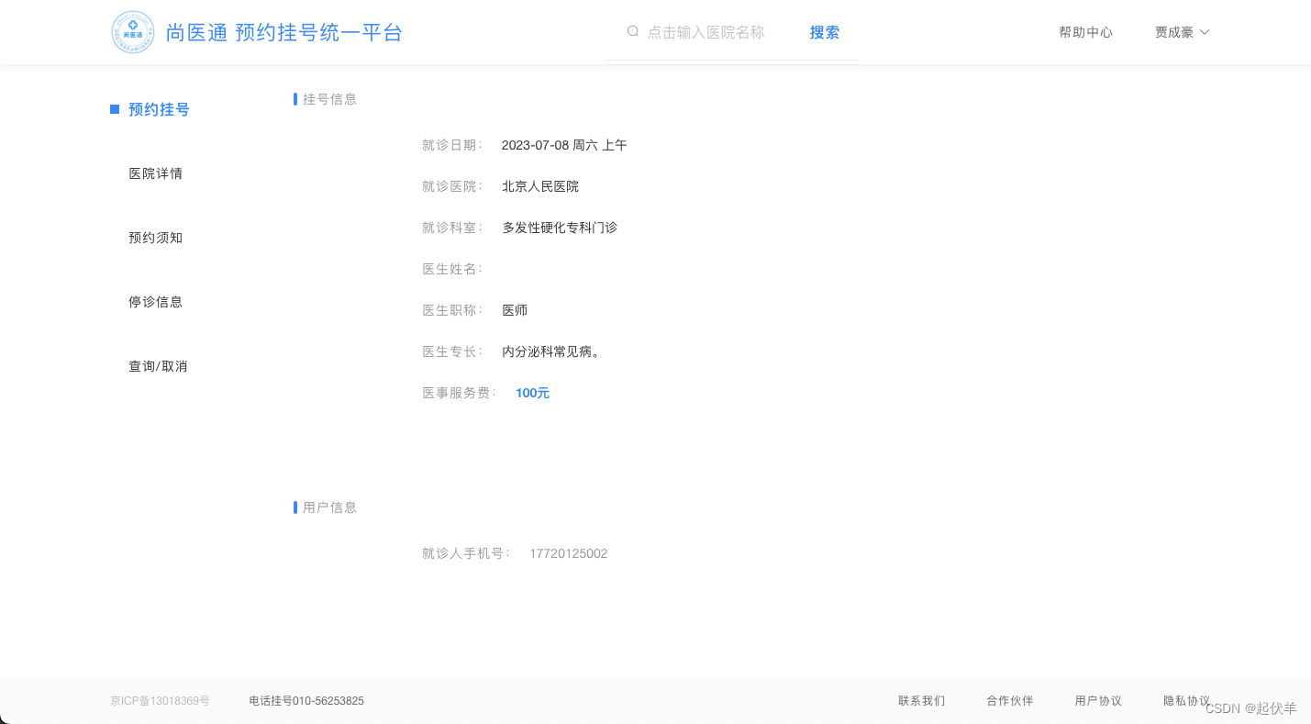The width and height of the screenshot is (1311, 724).
Task: Open the 隐私协议 footer link
Action: 1186,701
